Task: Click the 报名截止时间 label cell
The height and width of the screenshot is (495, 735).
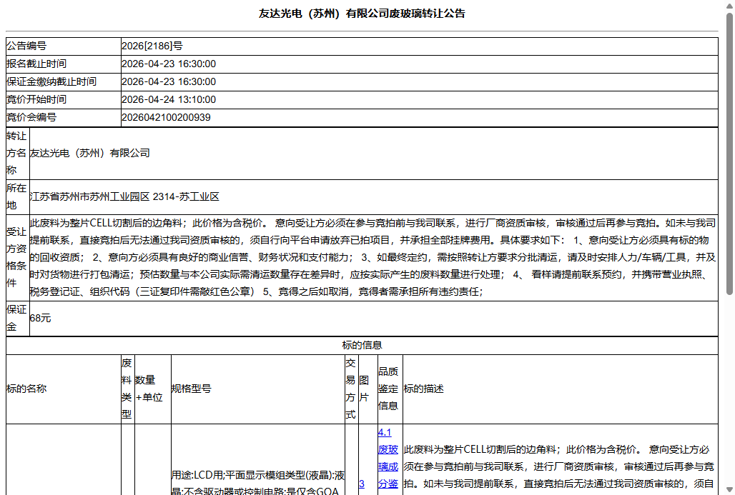Action: click(x=64, y=64)
